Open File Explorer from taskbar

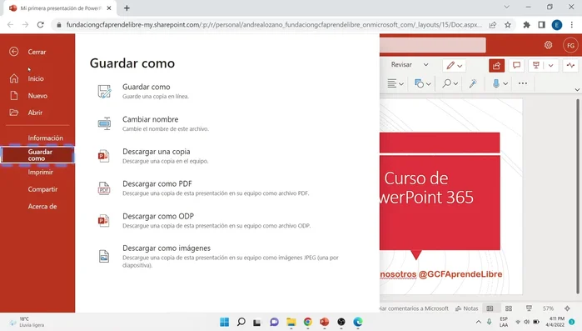291,322
